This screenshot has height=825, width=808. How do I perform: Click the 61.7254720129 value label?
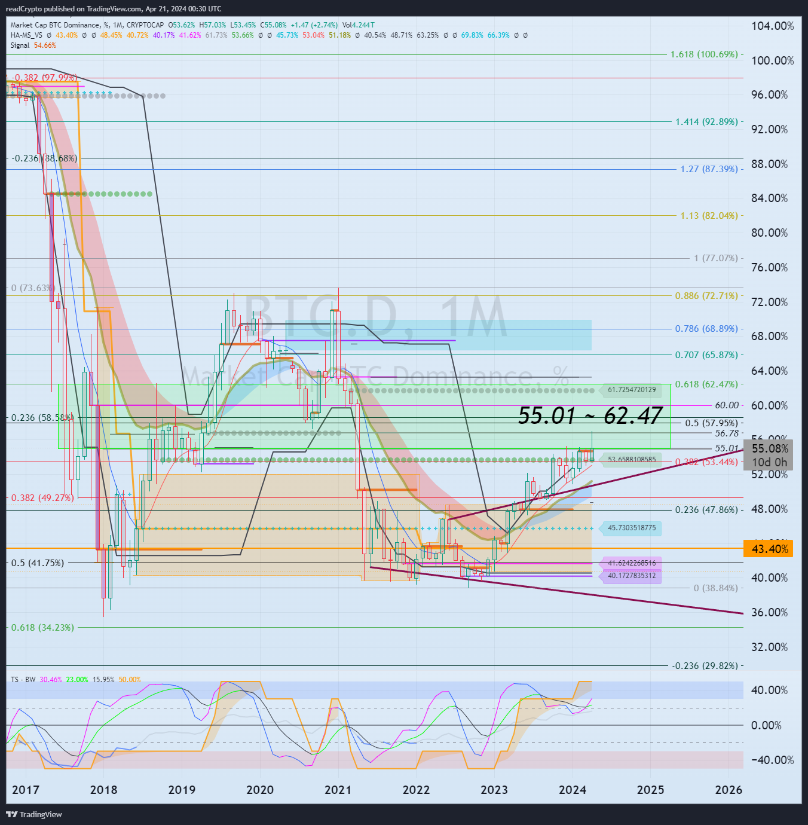tap(632, 390)
